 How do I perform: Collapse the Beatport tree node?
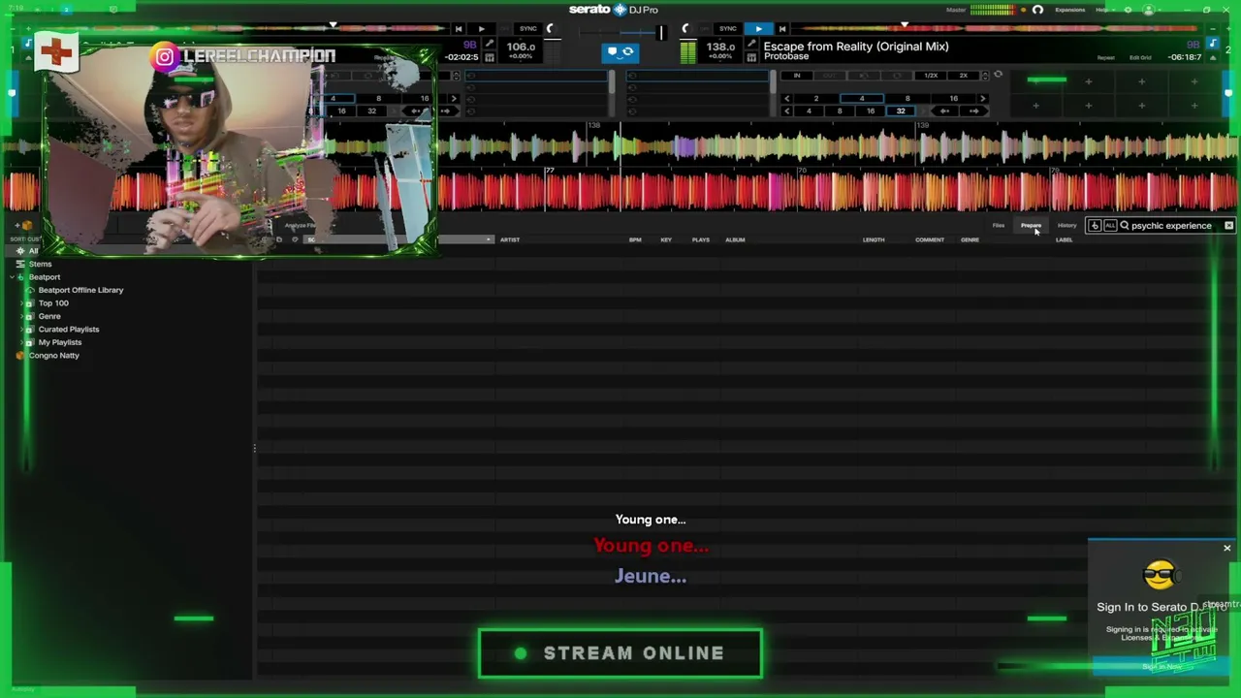[11, 277]
